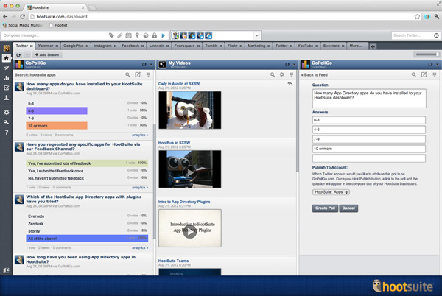Image resolution: width=442 pixels, height=296 pixels.
Task: Open right GoPollGo stream options dropdown arrow
Action: pos(437,65)
